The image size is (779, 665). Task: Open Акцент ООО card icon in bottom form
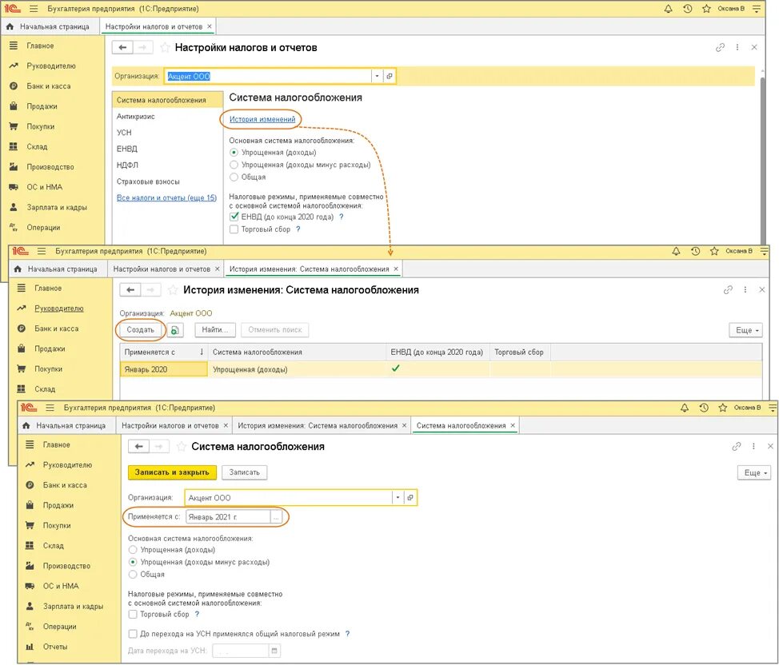coord(410,497)
